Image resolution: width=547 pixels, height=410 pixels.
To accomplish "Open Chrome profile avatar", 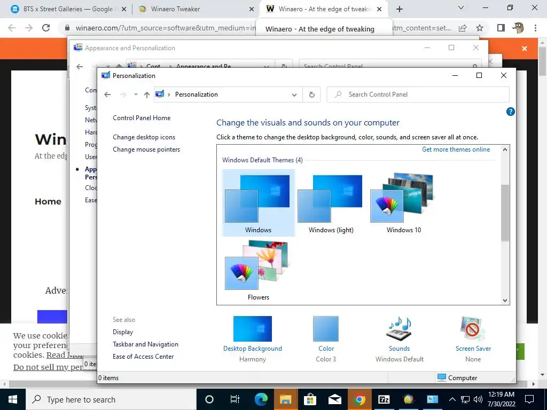I will (x=518, y=28).
